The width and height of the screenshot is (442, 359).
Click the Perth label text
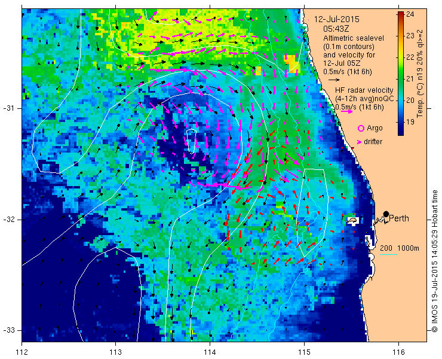point(398,218)
